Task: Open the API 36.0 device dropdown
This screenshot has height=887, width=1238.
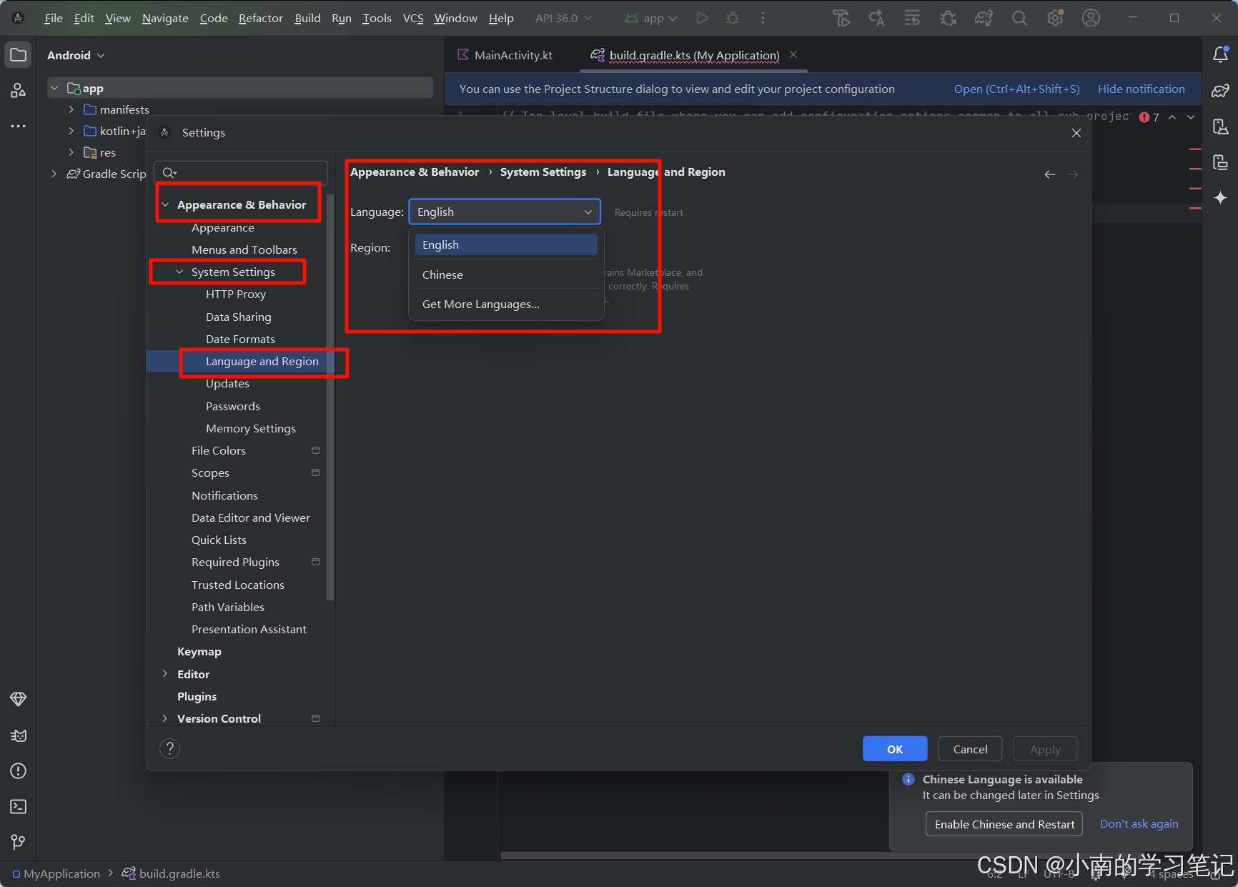Action: point(563,18)
